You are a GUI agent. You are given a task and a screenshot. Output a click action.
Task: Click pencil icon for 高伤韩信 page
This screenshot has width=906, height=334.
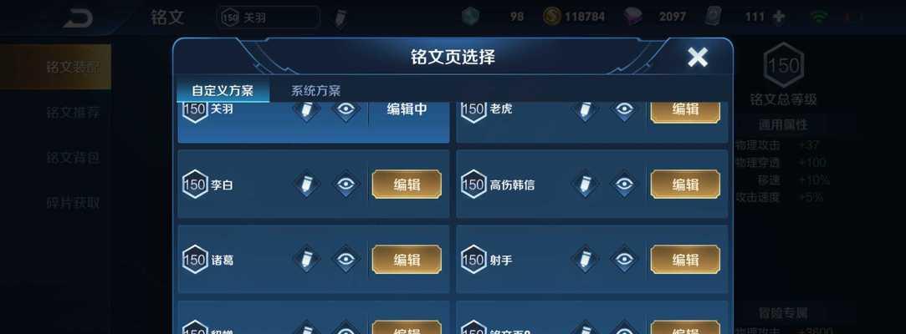pyautogui.click(x=585, y=184)
